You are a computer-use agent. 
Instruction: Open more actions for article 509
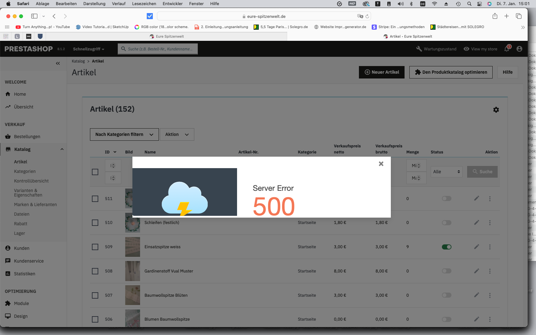click(x=490, y=247)
